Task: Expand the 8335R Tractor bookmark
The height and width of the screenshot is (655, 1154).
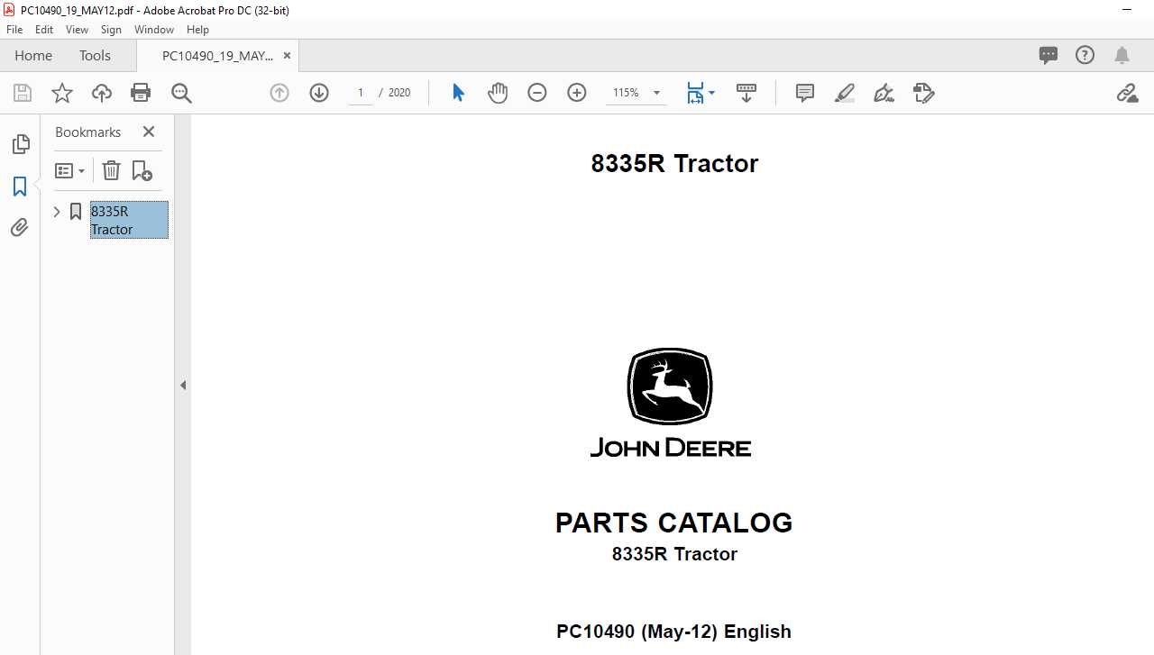Action: pos(57,212)
